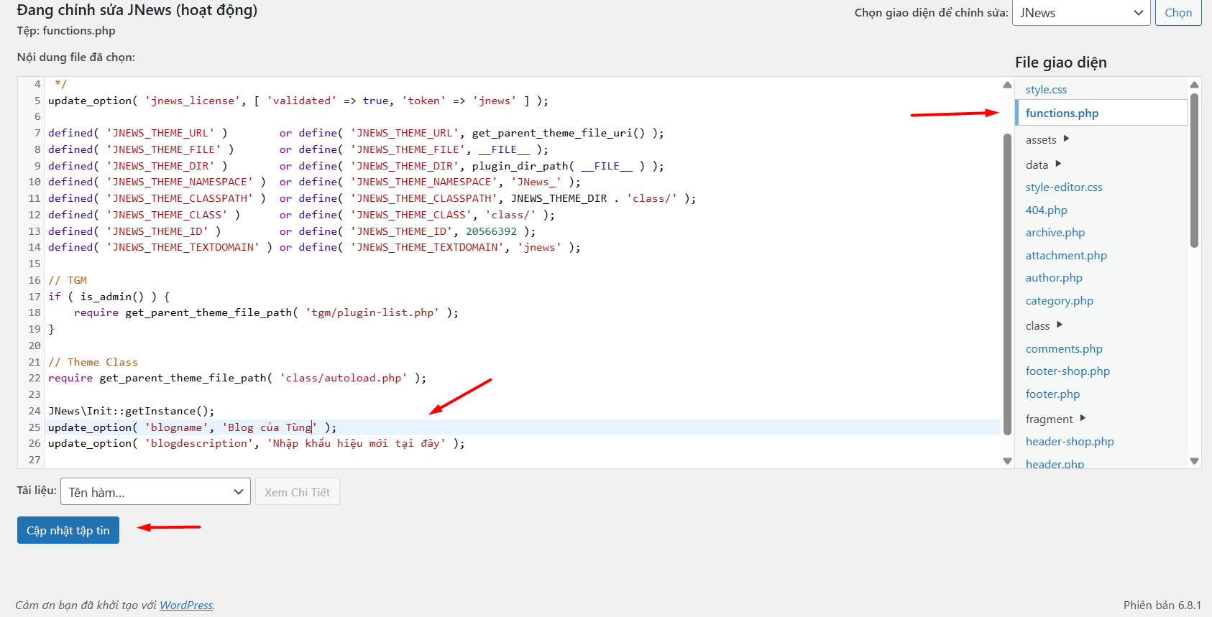Screen dimensions: 1212x617
Task: Open footer-shop.php theme file
Action: tap(1068, 371)
